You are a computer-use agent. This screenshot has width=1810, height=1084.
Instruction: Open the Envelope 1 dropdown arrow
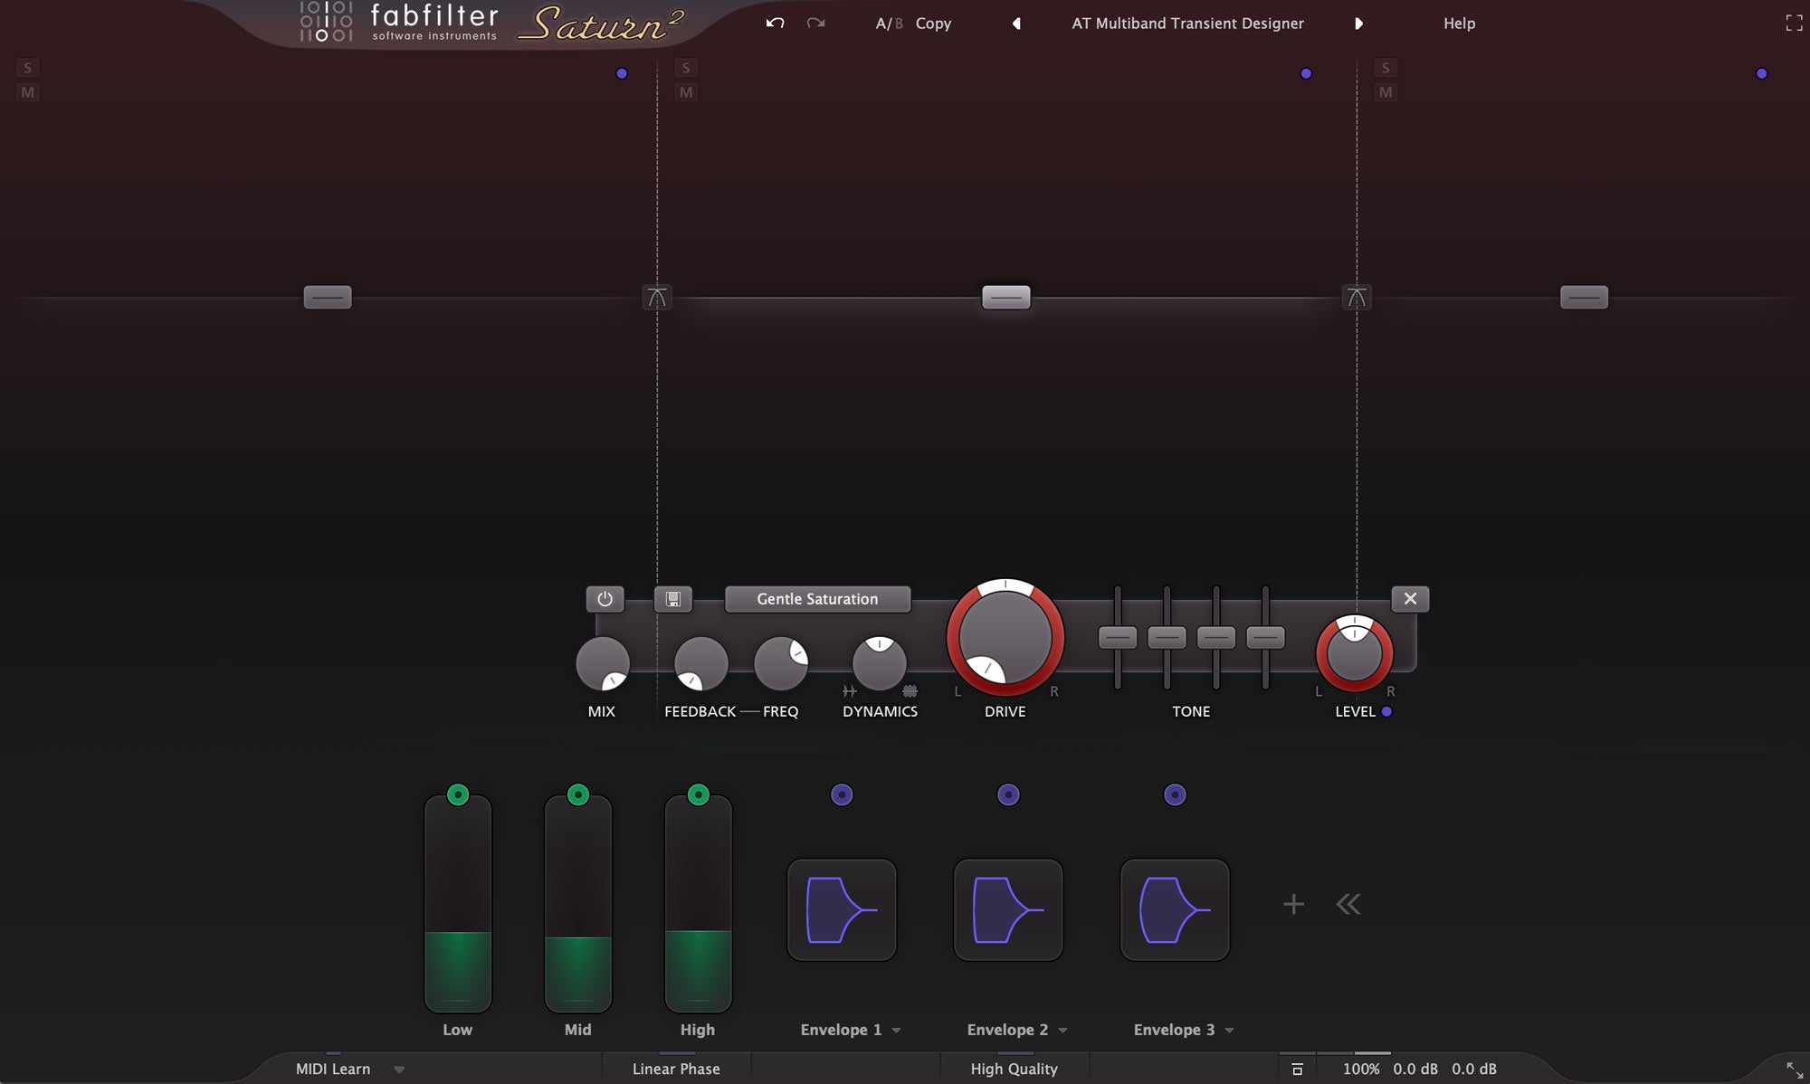pyautogui.click(x=896, y=1031)
